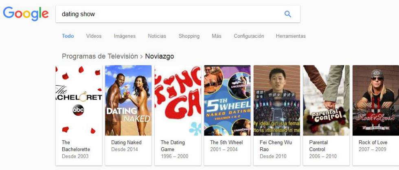Click 'Parental Control' title text

[x=318, y=146]
